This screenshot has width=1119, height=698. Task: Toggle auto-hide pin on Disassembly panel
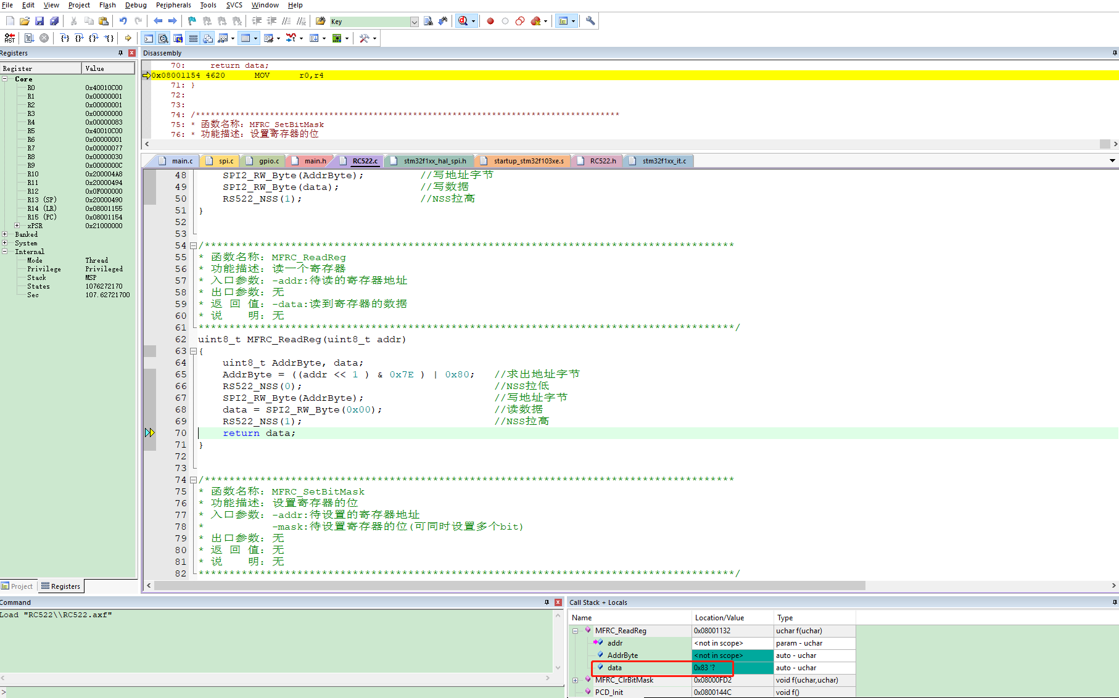(x=1114, y=53)
